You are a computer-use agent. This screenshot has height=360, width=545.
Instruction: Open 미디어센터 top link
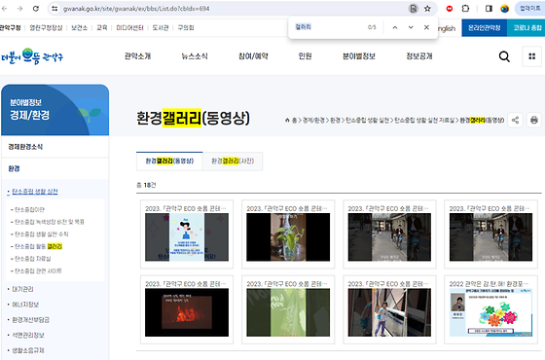point(129,28)
